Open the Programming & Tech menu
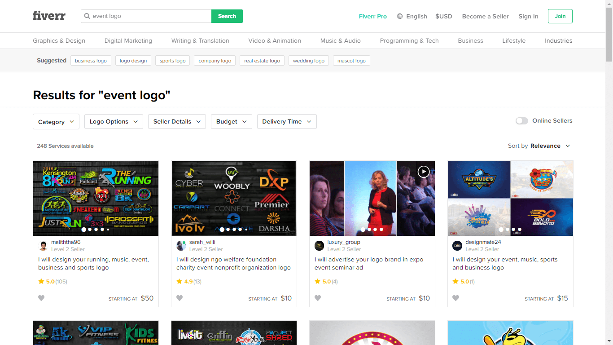The height and width of the screenshot is (345, 613). pyautogui.click(x=409, y=40)
